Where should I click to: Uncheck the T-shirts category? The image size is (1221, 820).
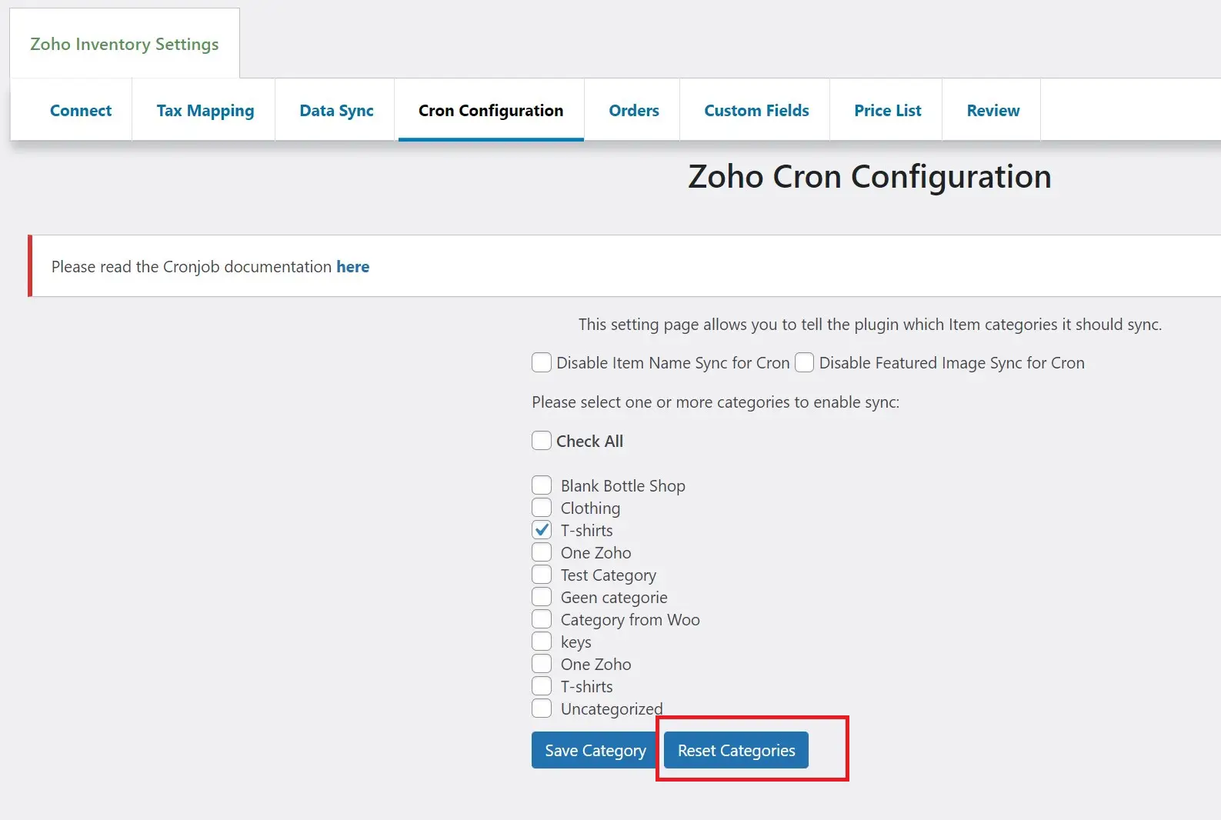[x=541, y=529]
